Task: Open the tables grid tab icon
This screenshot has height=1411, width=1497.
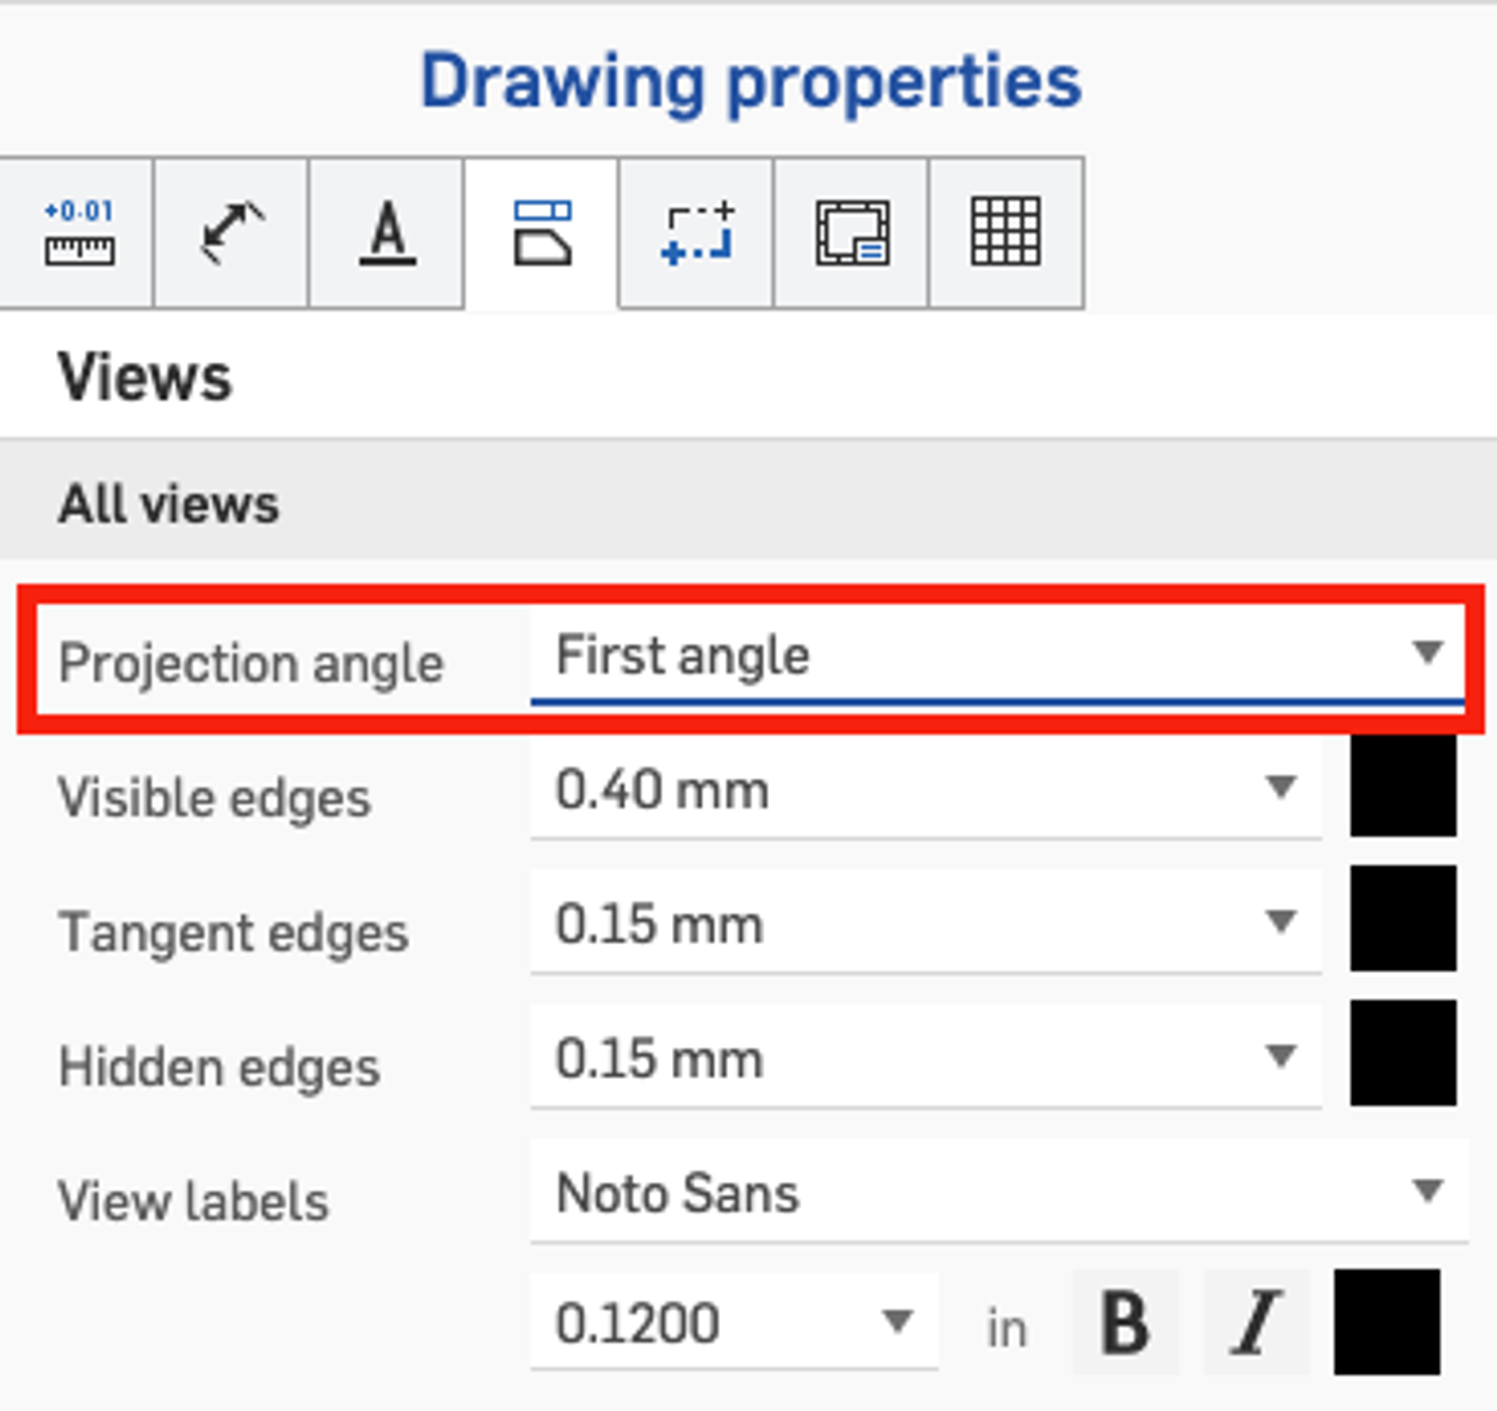Action: click(x=1006, y=233)
